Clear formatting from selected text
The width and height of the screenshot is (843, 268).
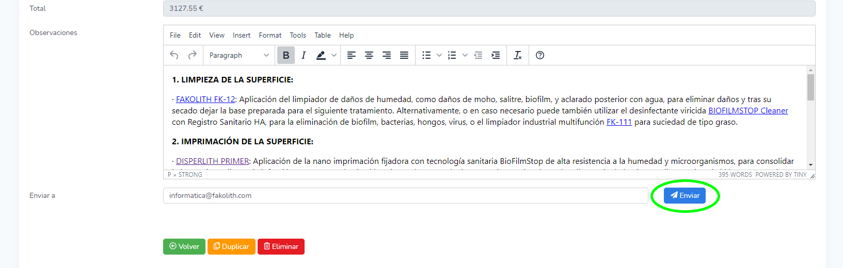518,55
